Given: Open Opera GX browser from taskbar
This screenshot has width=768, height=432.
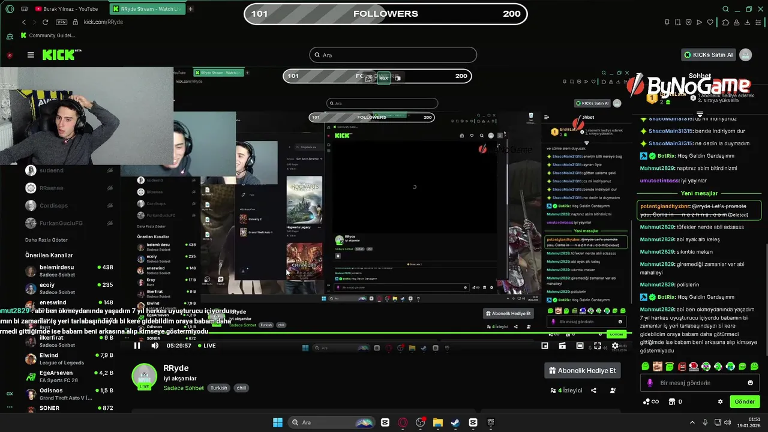Looking at the screenshot, I should (x=403, y=422).
